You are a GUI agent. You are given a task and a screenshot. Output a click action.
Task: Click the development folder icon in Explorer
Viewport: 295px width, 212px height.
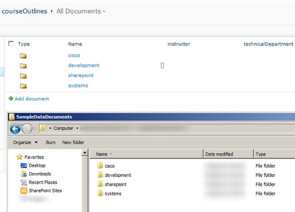click(101, 175)
